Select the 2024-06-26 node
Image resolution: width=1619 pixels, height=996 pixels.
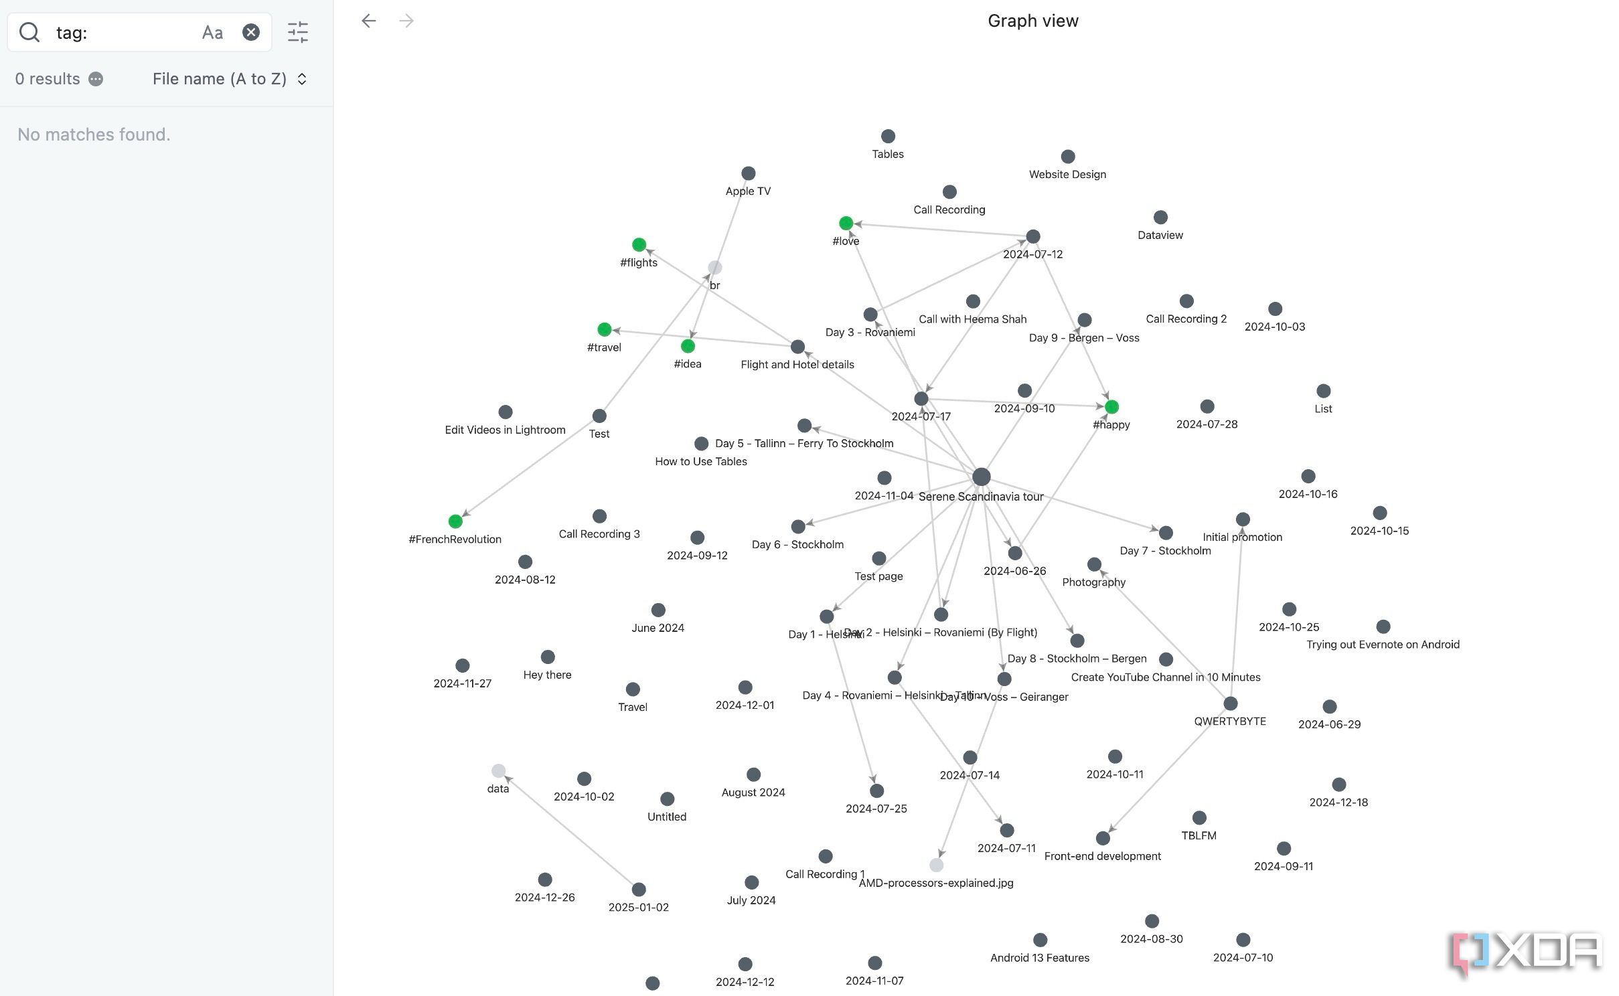[x=1015, y=553]
